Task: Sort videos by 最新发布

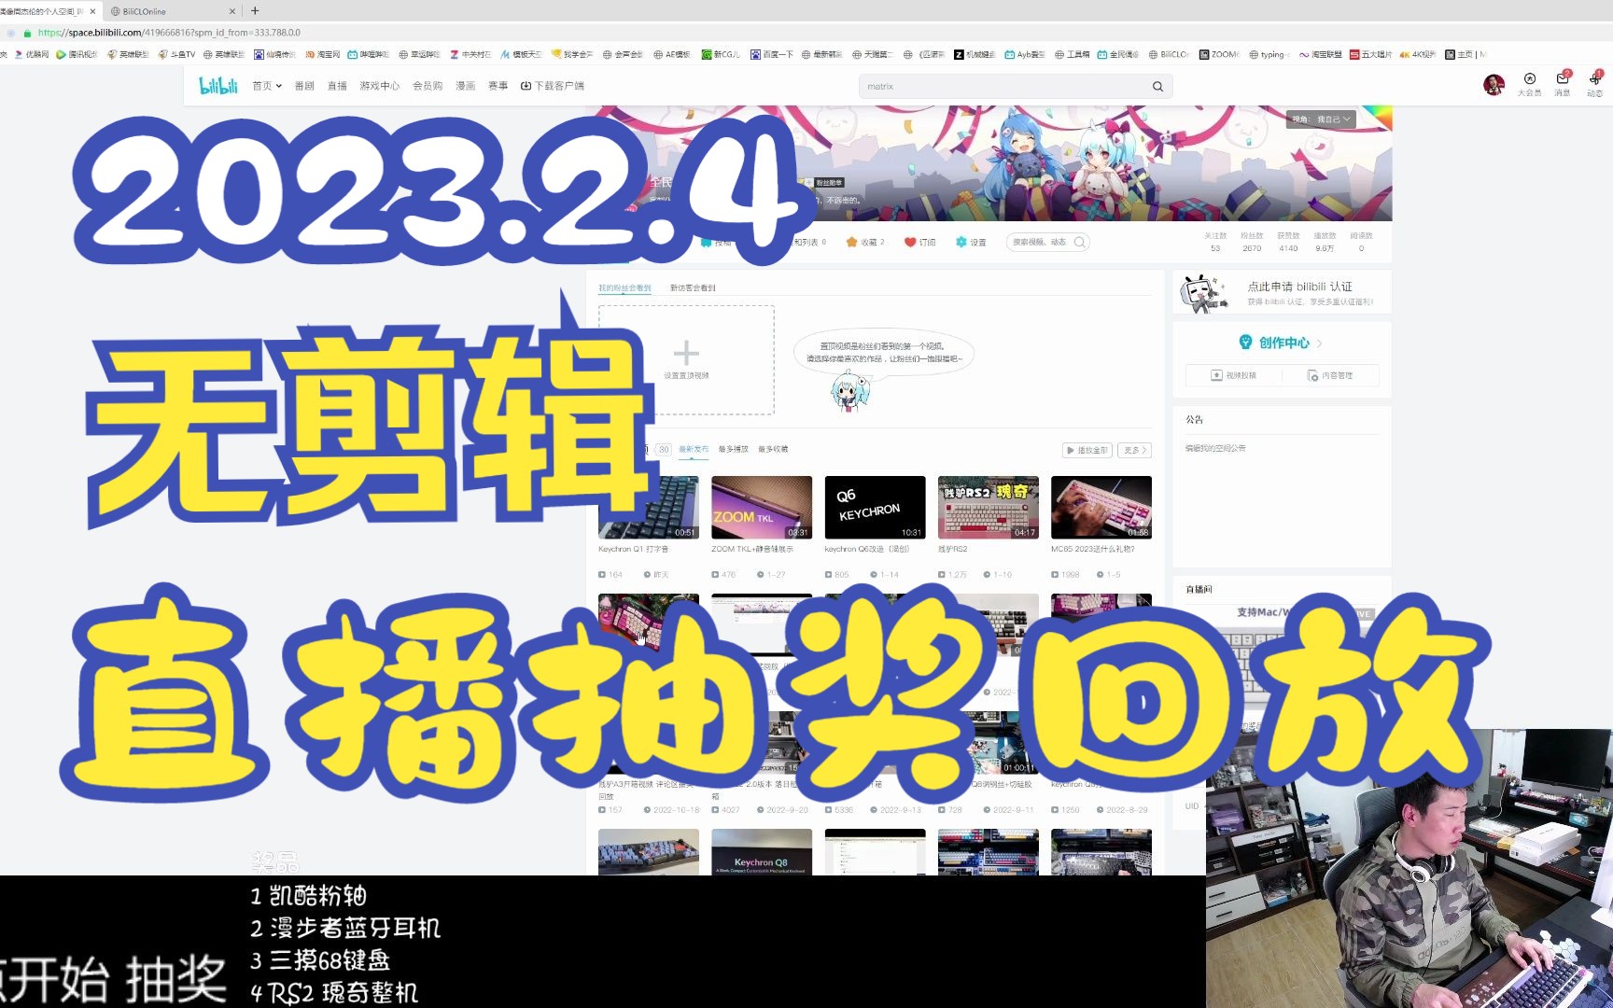Action: point(694,449)
